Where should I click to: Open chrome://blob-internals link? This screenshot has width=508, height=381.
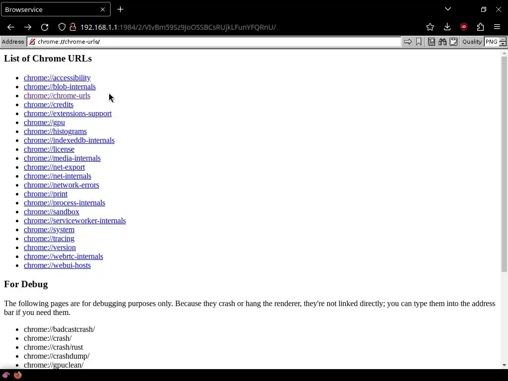[60, 87]
